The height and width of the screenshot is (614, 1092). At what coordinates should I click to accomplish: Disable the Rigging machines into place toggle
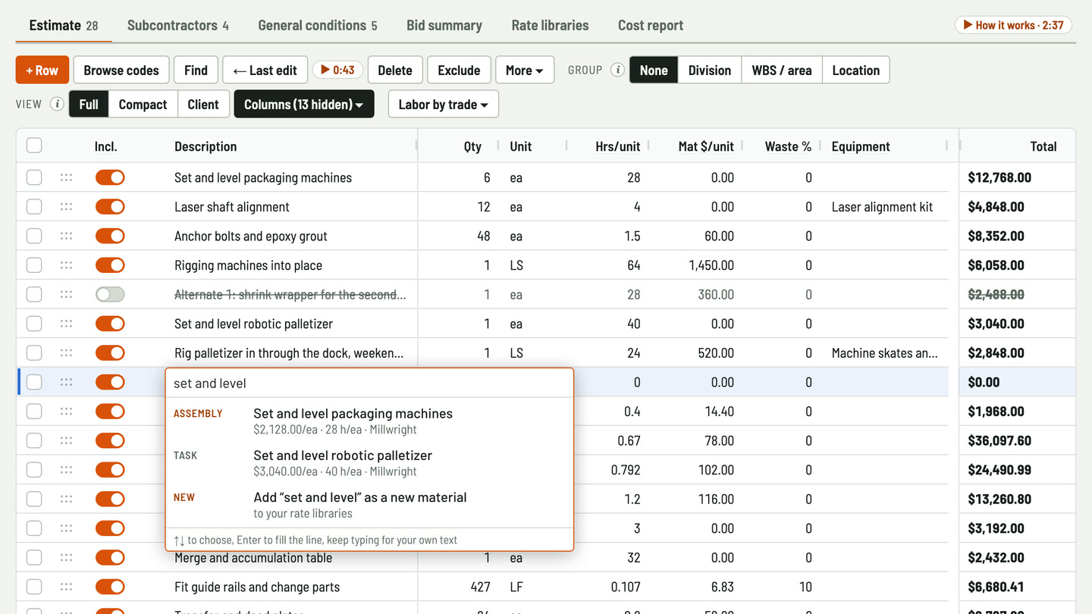point(110,265)
